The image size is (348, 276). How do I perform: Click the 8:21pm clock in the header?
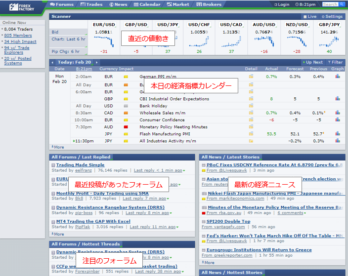point(305,4)
